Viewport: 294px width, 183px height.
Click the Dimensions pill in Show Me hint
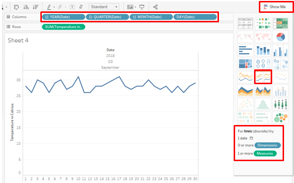[x=267, y=145]
